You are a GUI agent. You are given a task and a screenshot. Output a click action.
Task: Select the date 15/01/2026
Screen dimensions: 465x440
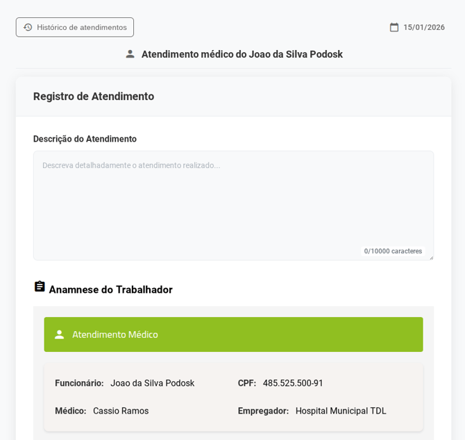click(423, 27)
